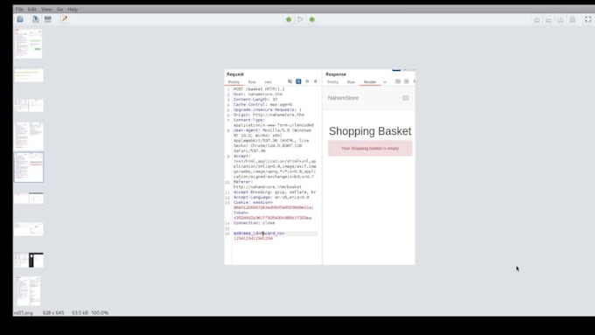This screenshot has width=595, height=335.
Task: Go to next image with right green arrow
Action: [311, 19]
